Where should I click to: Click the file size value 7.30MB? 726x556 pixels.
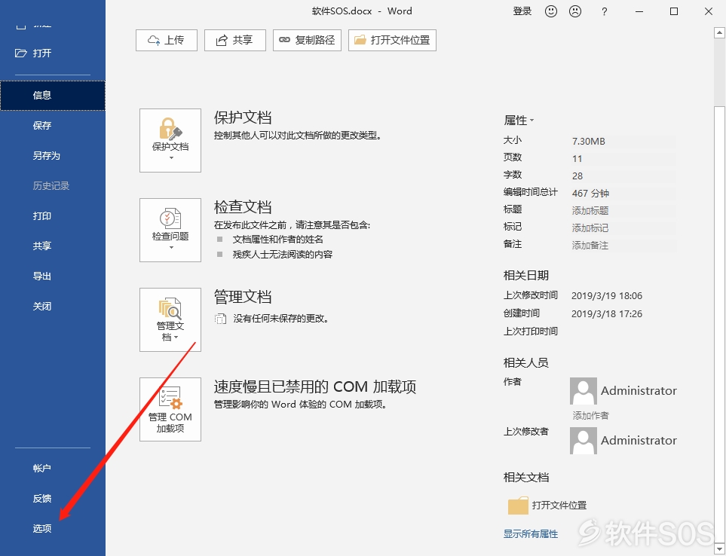point(589,141)
